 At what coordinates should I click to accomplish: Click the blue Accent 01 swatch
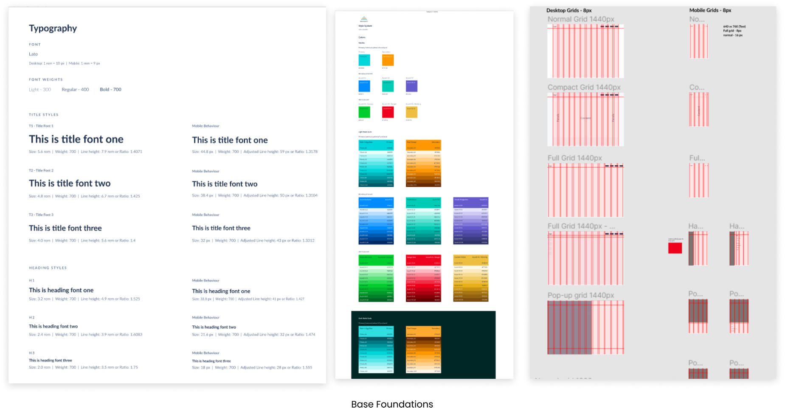(364, 86)
